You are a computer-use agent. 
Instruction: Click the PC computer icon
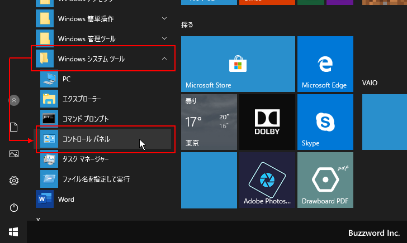[x=49, y=79]
